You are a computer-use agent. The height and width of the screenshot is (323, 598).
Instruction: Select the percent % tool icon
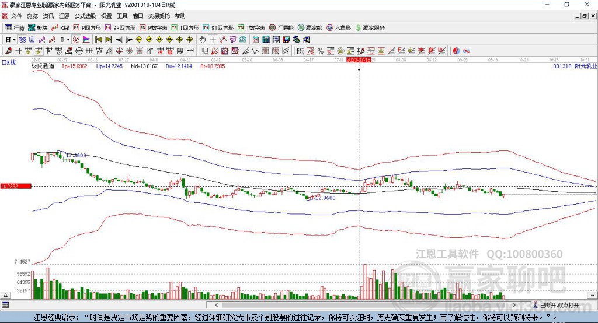point(321,51)
